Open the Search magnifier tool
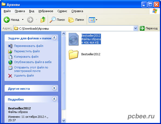 point(52,20)
